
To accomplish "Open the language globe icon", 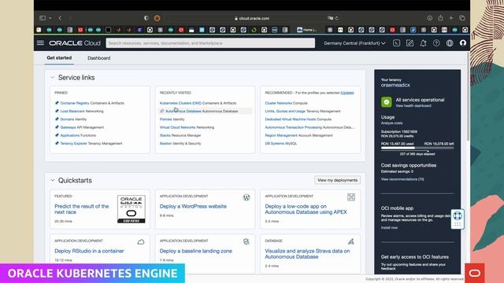I will (450, 43).
